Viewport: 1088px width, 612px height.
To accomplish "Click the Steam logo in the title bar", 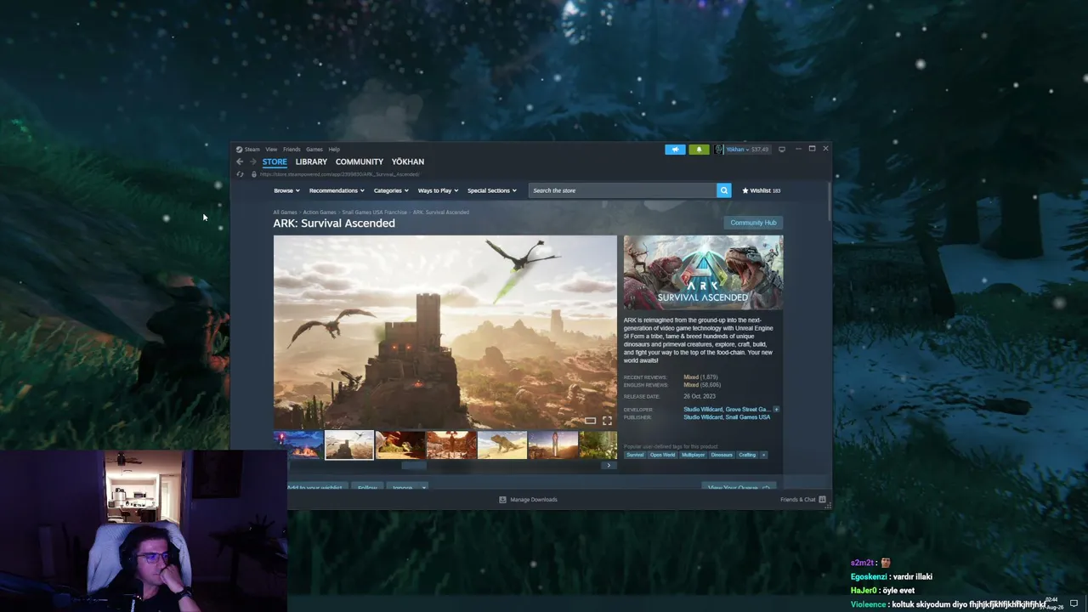I will point(240,150).
